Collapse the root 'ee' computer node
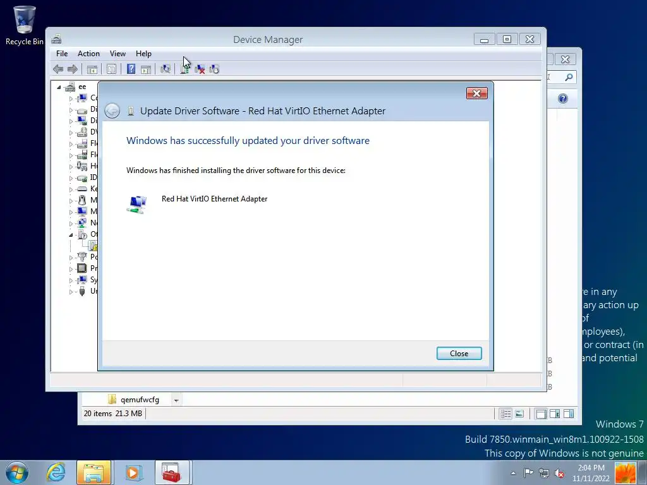Viewport: 647px width, 485px height. tap(59, 87)
